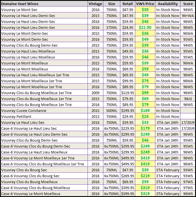Select the $33 VWS price cell

coord(145,122)
